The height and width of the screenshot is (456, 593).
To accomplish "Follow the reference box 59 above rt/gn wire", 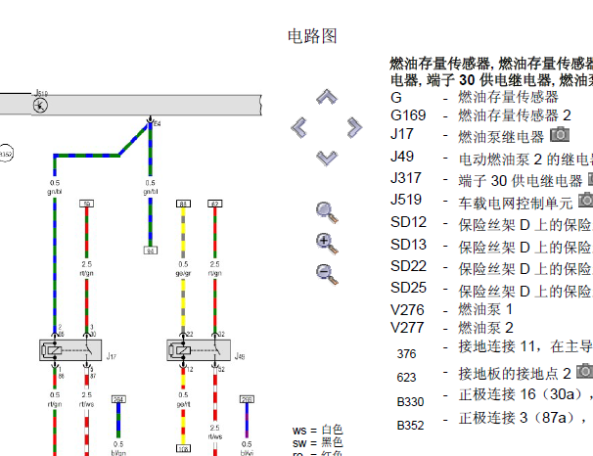I will coord(87,204).
